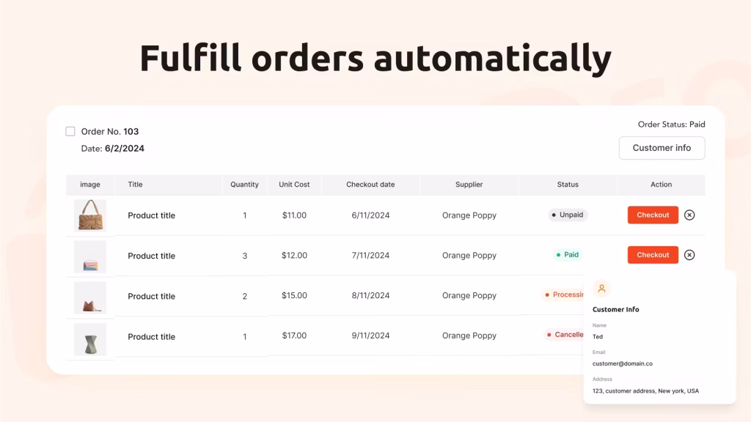Remove the Unpaid row with the X icon

pos(689,215)
